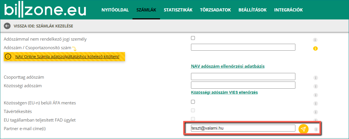The image size is (349, 139).
Task: Click info icon for Csoporttag adószám
Action: tap(315, 78)
